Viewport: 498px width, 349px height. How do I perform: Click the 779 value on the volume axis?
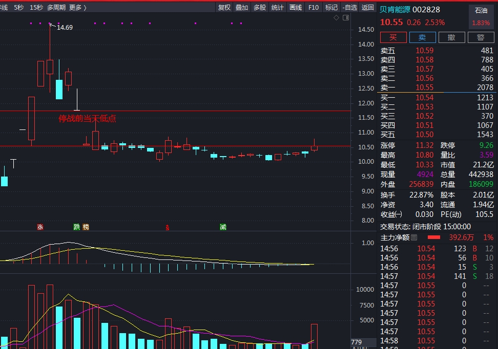click(x=357, y=342)
